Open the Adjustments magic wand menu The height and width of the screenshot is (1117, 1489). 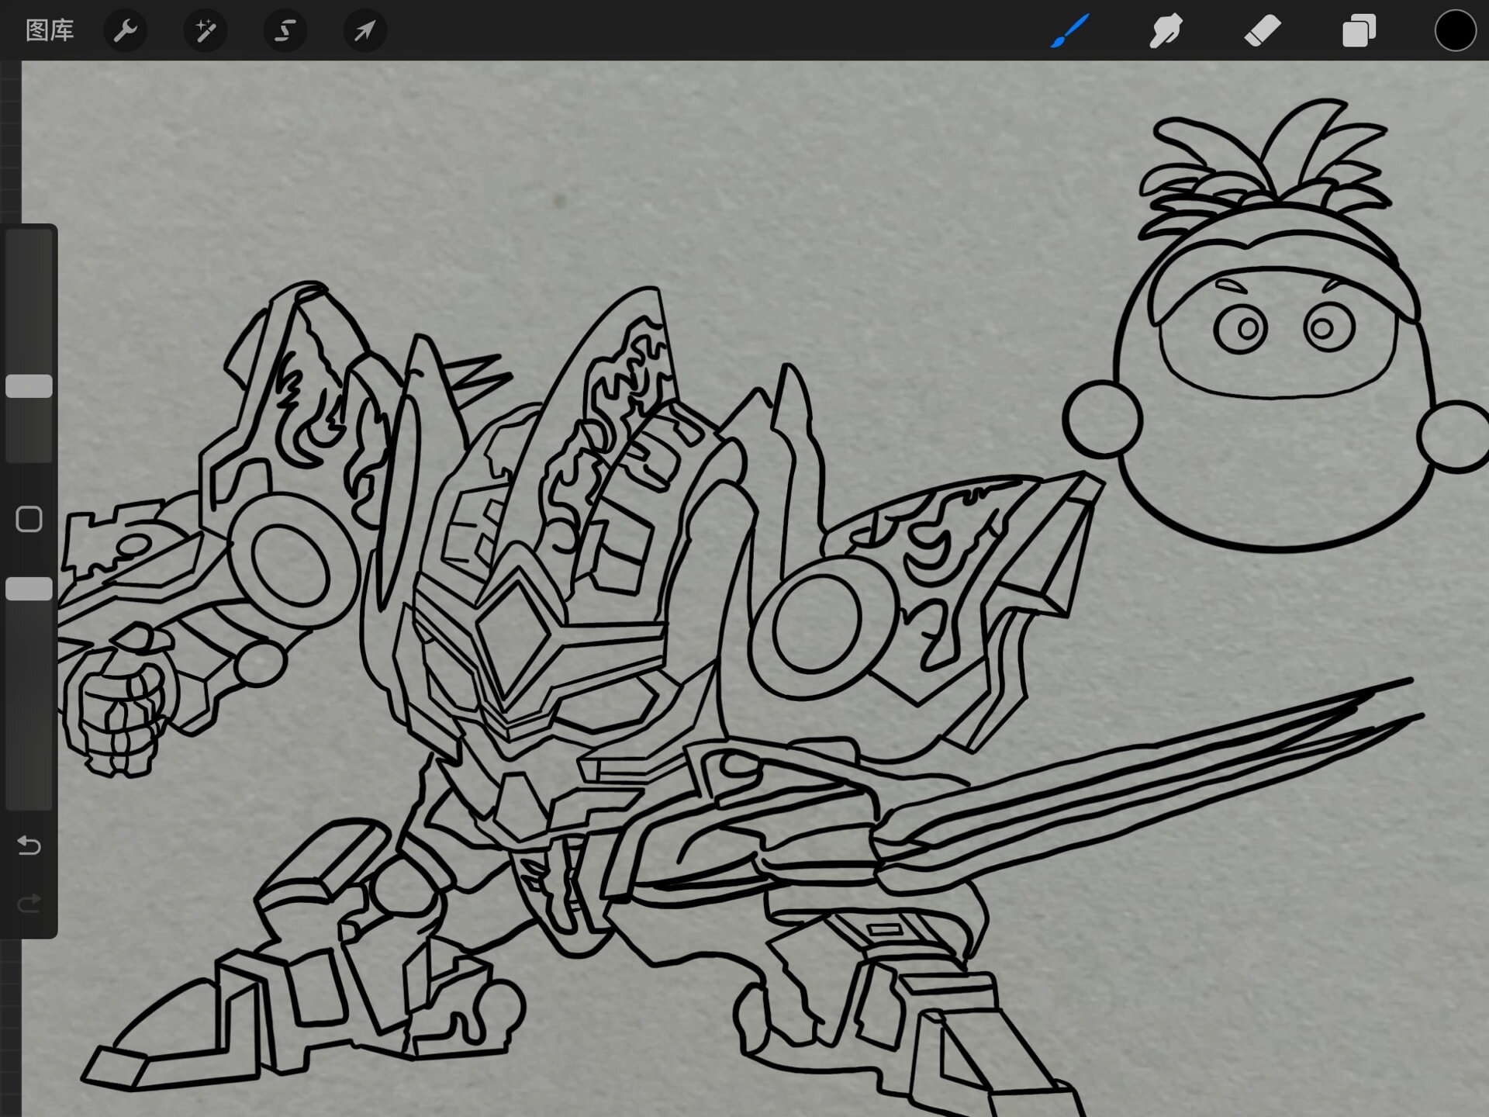tap(205, 31)
